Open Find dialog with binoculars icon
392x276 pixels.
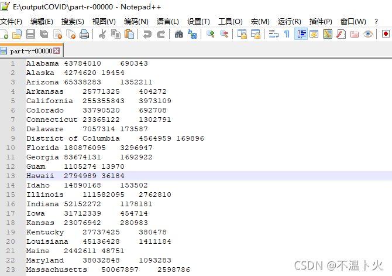(178, 35)
